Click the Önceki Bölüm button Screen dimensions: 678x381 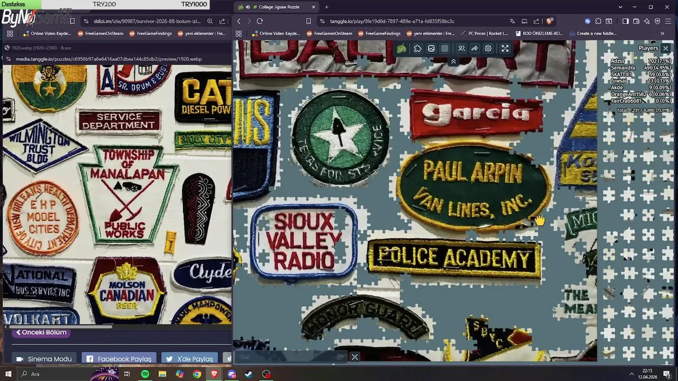(x=41, y=332)
